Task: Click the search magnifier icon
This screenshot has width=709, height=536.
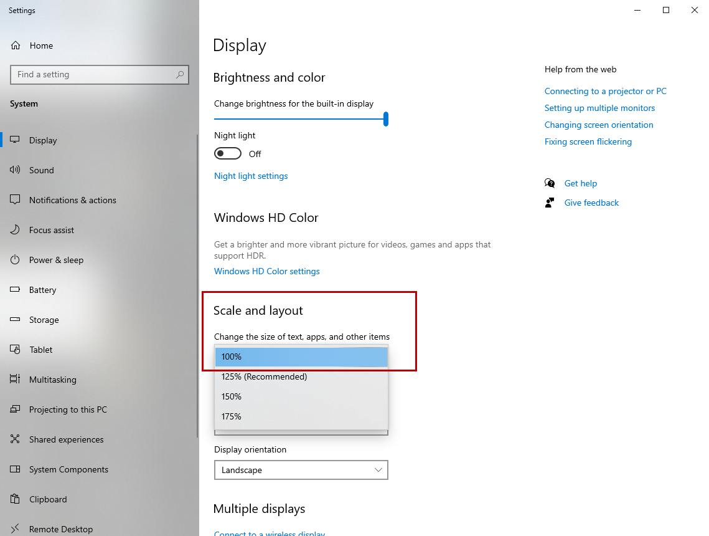Action: pos(180,74)
